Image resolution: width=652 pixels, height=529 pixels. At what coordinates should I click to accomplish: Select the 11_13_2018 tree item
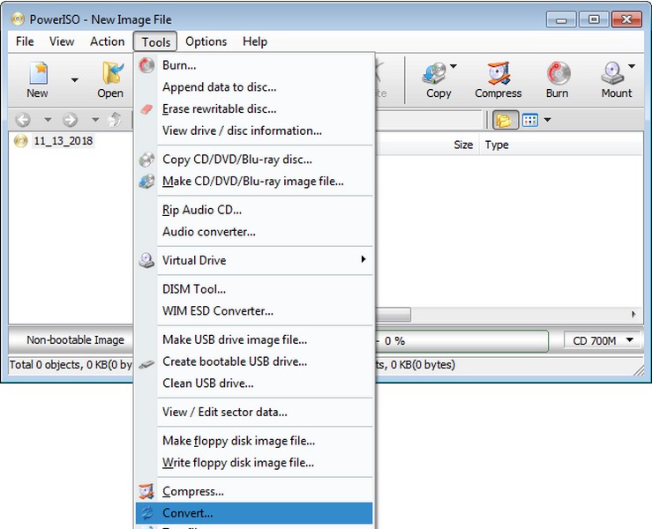[x=63, y=141]
